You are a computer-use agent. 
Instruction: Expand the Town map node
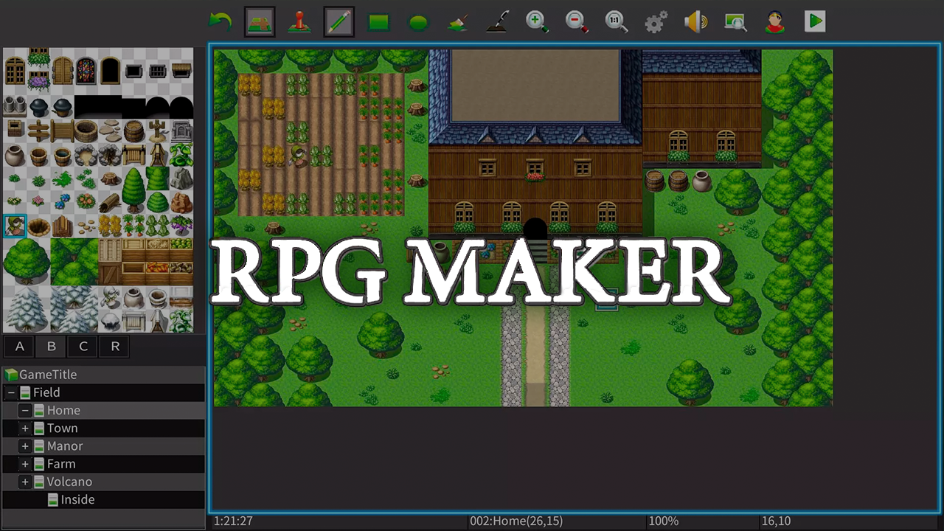(x=25, y=428)
